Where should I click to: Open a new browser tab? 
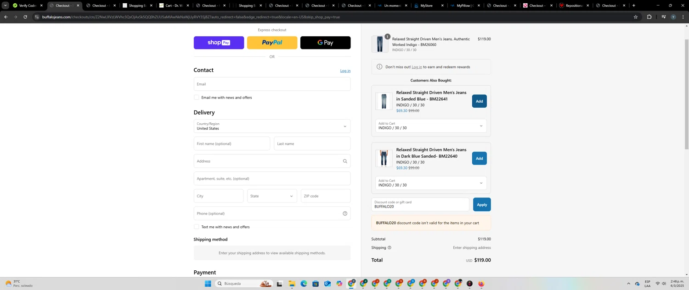(634, 5)
